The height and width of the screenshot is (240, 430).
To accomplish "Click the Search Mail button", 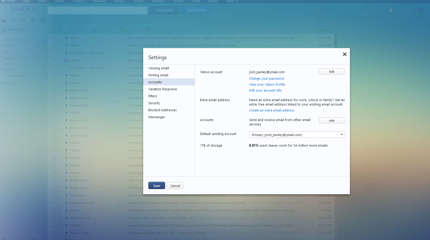I will pos(164,10).
